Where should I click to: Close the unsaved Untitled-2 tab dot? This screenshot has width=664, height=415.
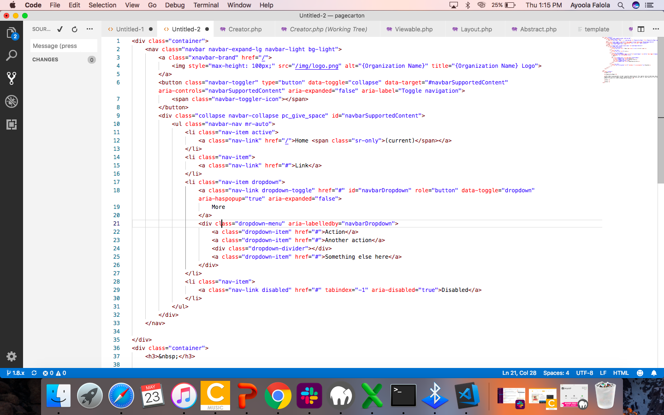tap(207, 29)
